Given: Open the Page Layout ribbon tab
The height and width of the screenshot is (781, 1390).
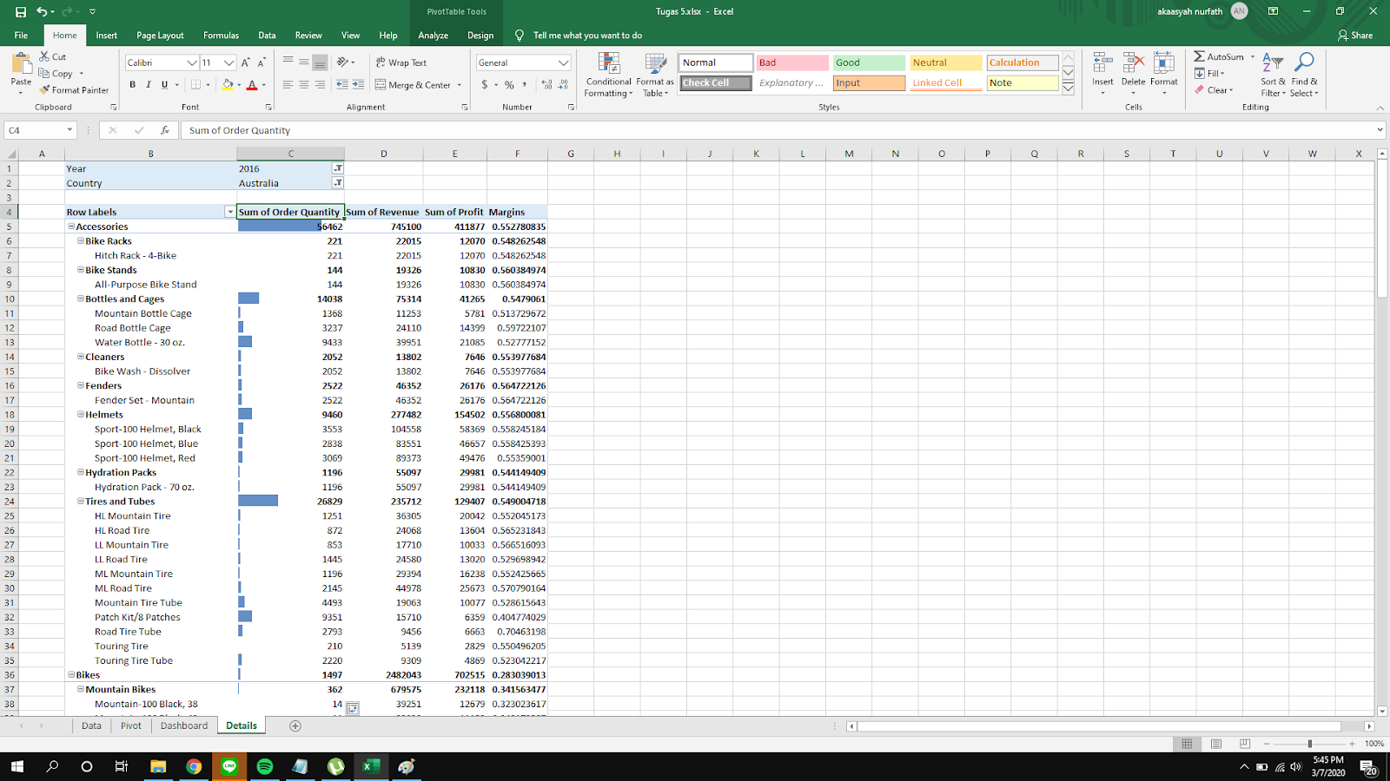Looking at the screenshot, I should pyautogui.click(x=160, y=36).
